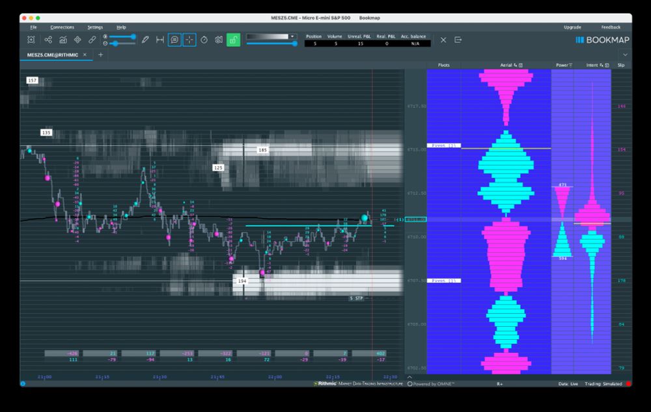
Task: Open the chat bubble notes tool
Action: pyautogui.click(x=174, y=39)
